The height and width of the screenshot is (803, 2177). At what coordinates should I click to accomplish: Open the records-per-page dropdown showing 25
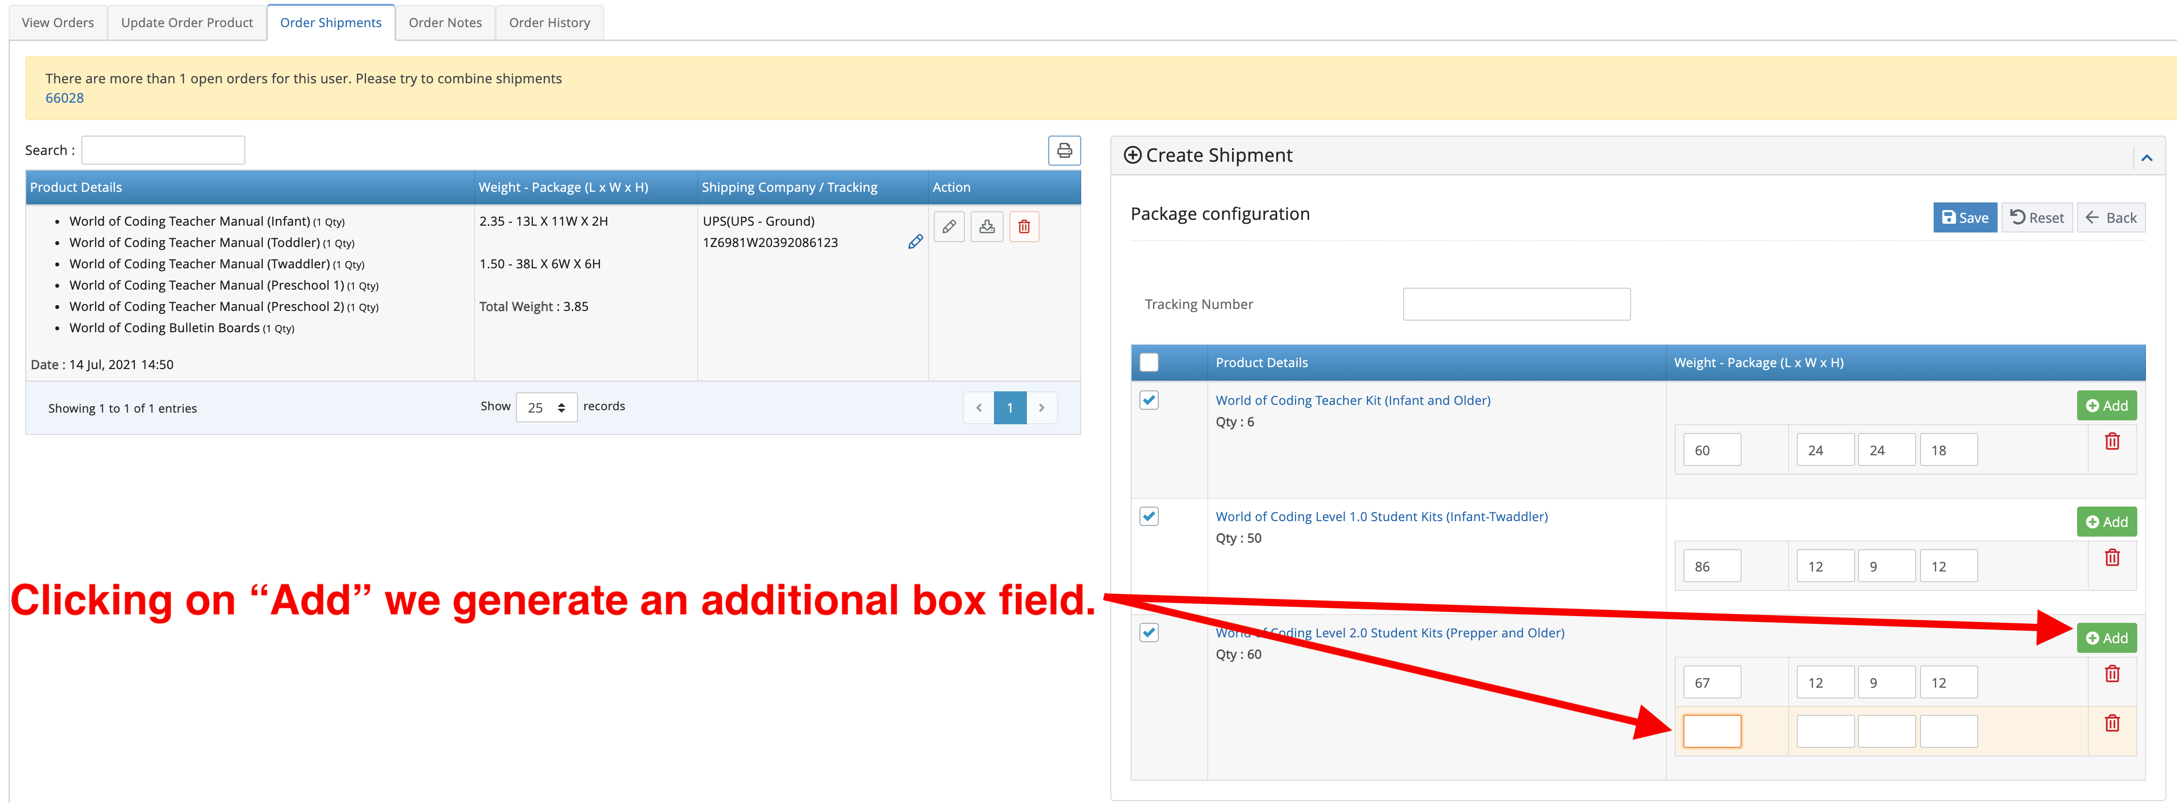(x=546, y=408)
